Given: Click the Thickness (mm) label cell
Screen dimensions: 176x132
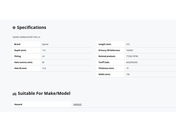Looking at the screenshot, I should 110,68.
